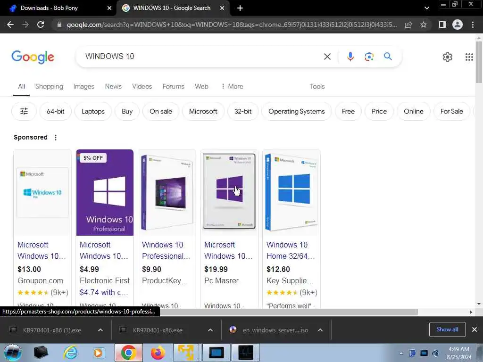Click the Windows Start orb
The width and height of the screenshot is (483, 362).
[x=13, y=353]
